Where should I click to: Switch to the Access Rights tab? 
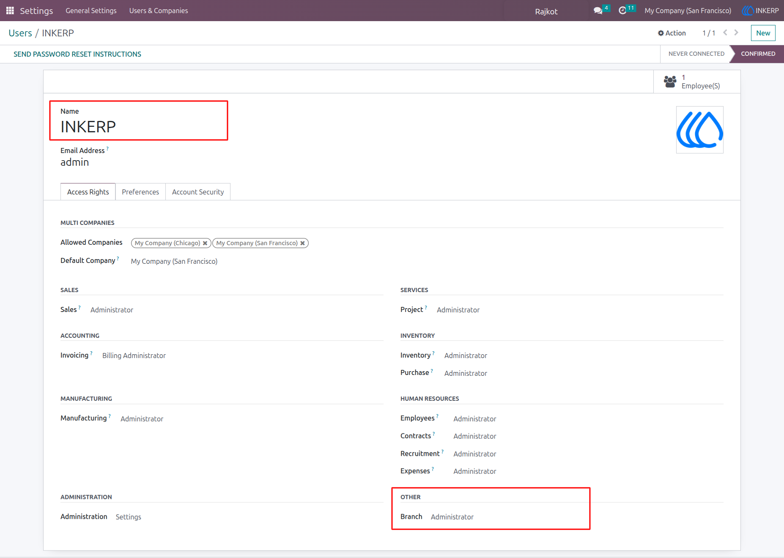(88, 192)
